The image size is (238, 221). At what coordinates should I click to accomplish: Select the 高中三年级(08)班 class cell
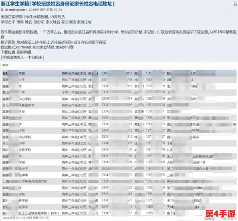pyautogui.click(x=74, y=207)
